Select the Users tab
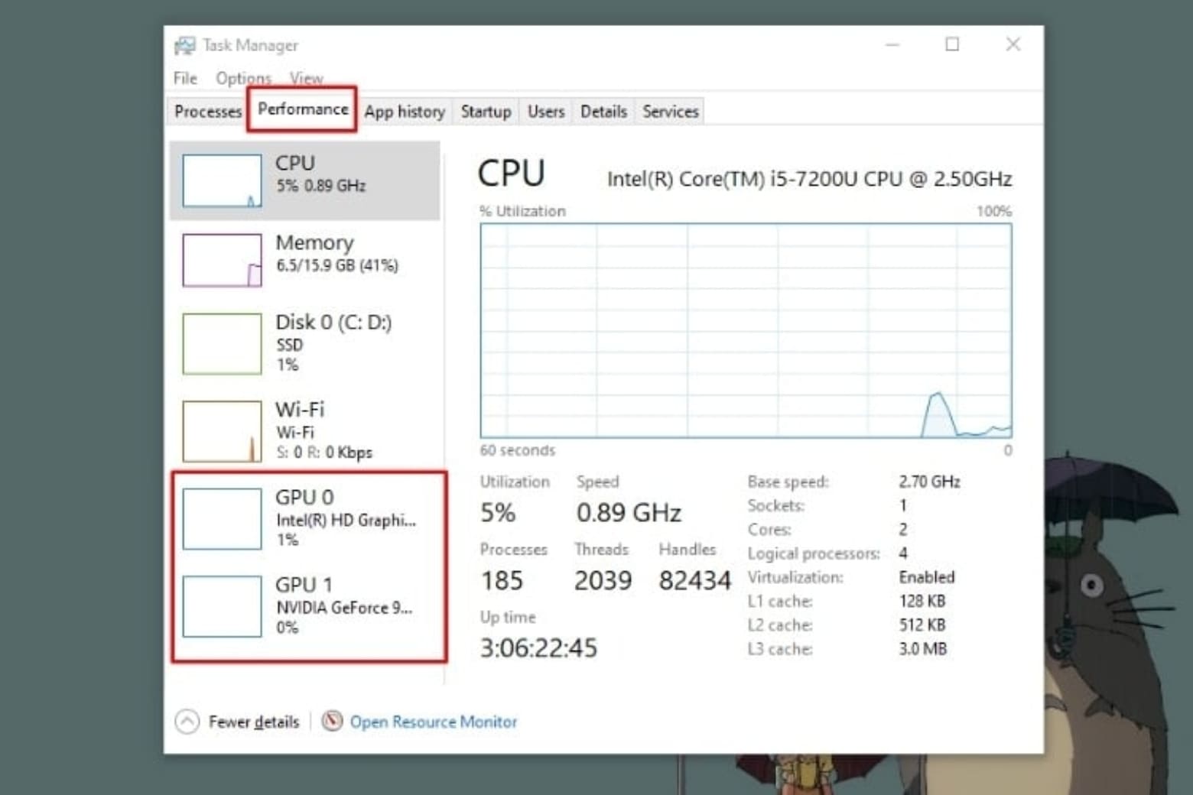Screen dimensions: 1193x795 coord(544,111)
